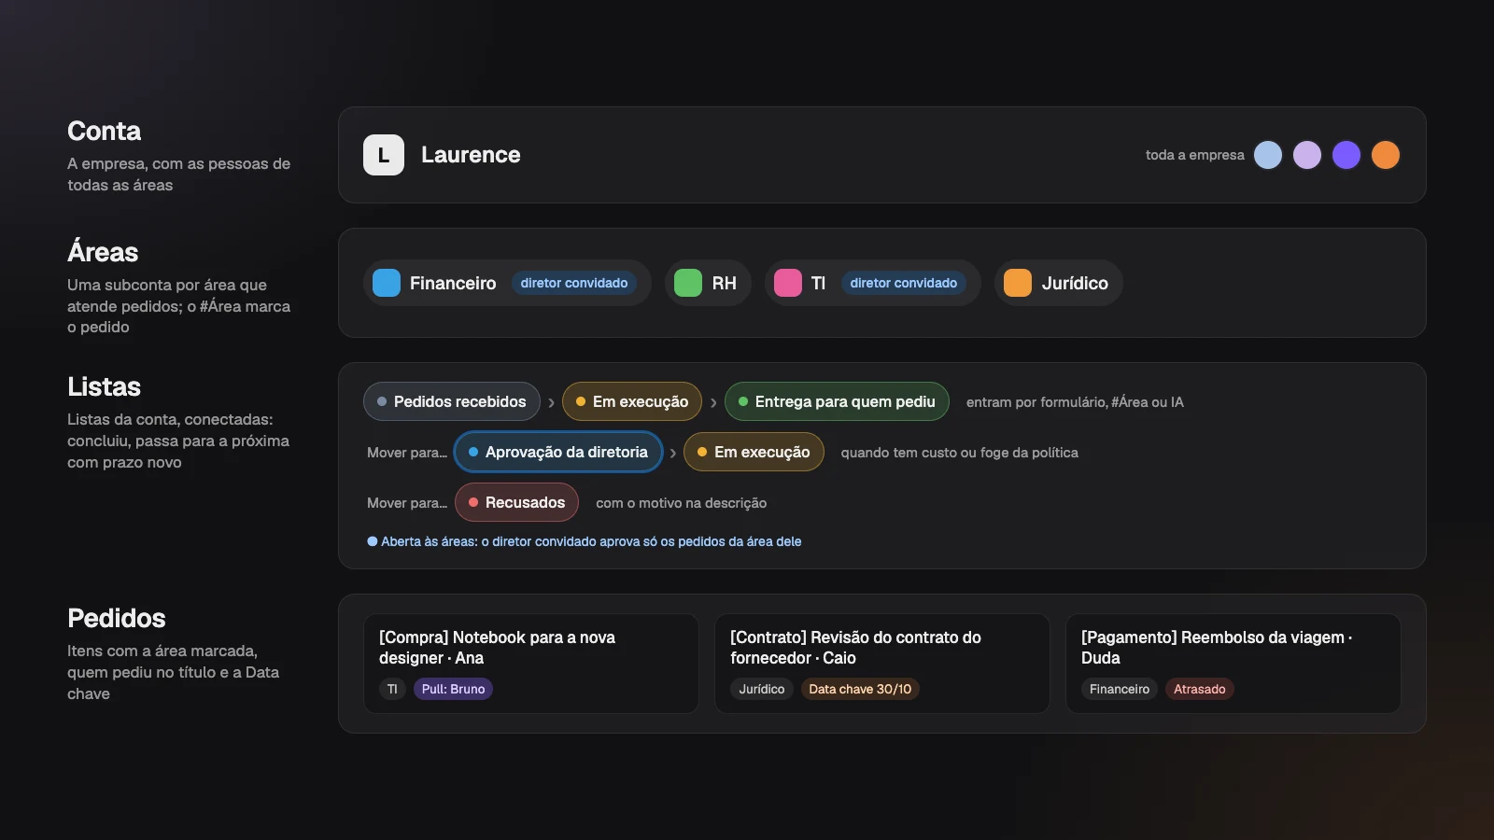
Task: Click the "Data chave 30/10" tag
Action: (860, 689)
